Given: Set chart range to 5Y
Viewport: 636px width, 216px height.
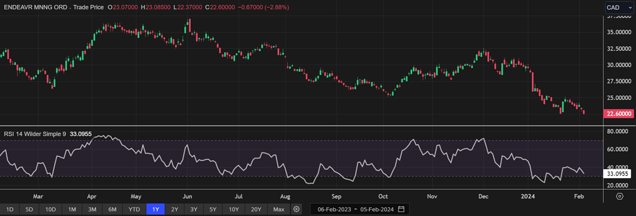Looking at the screenshot, I should pyautogui.click(x=214, y=210).
